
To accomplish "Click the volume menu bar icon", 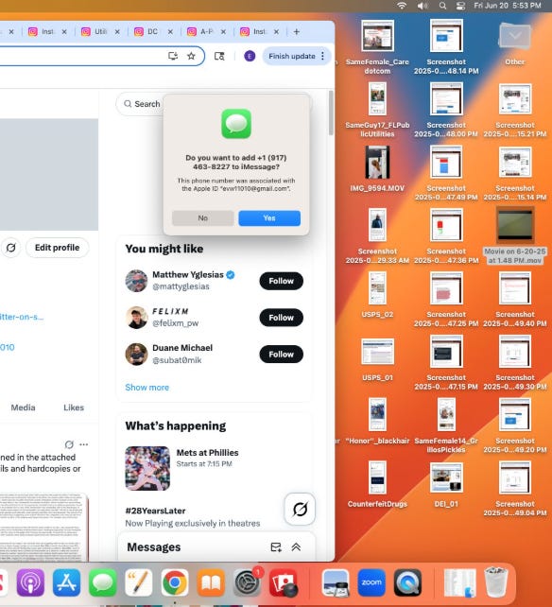I will point(423,6).
